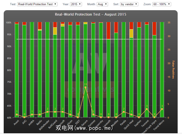The image size is (182, 135).
Task: Click the ThreatTrack Vipre bar's red segment
Action: point(154,29)
